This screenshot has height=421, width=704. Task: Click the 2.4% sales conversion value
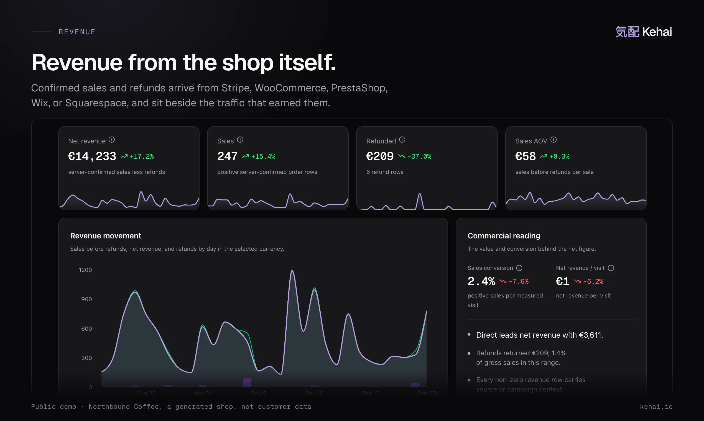click(481, 281)
